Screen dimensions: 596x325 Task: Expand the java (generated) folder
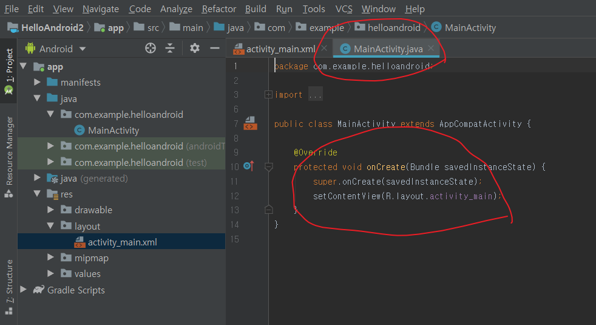tap(37, 178)
